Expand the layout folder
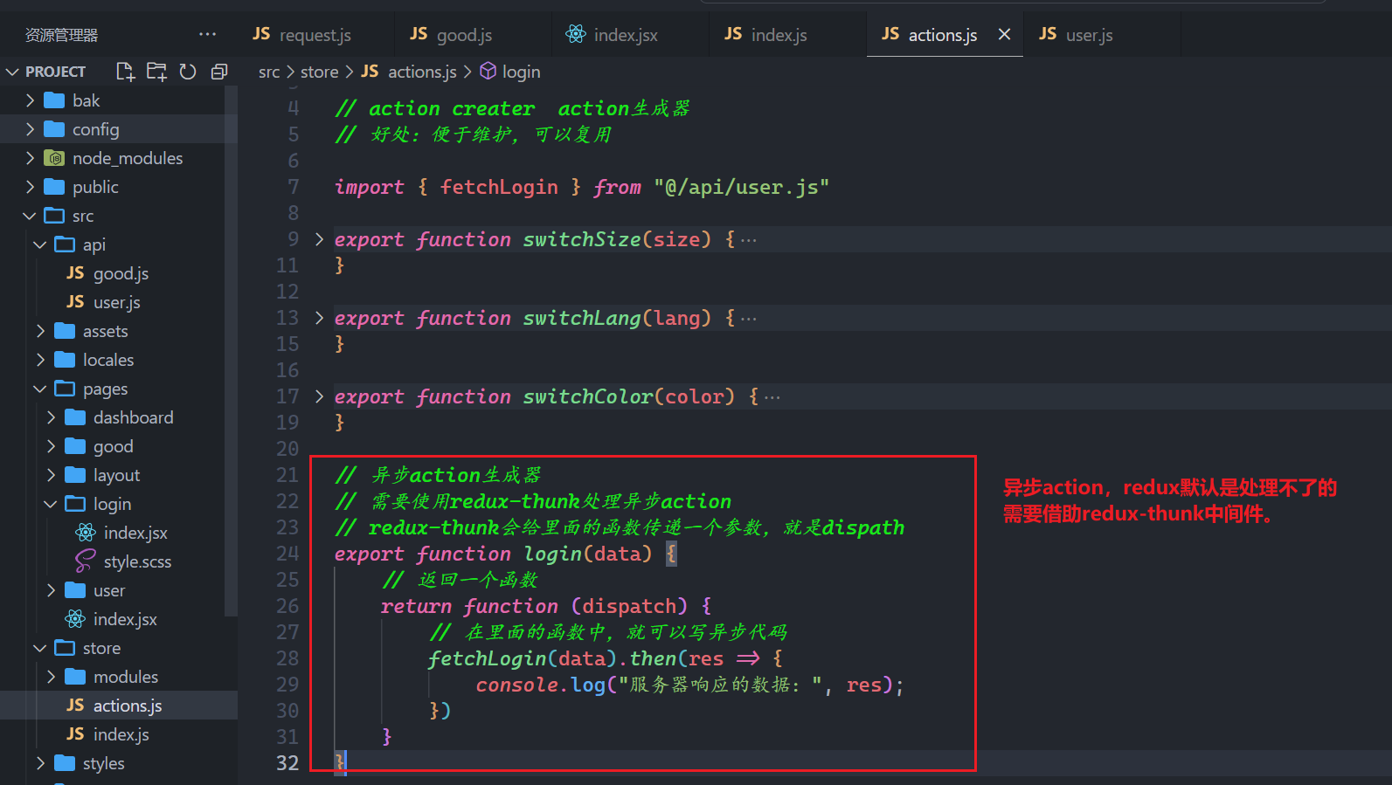Image resolution: width=1392 pixels, height=785 pixels. (119, 475)
